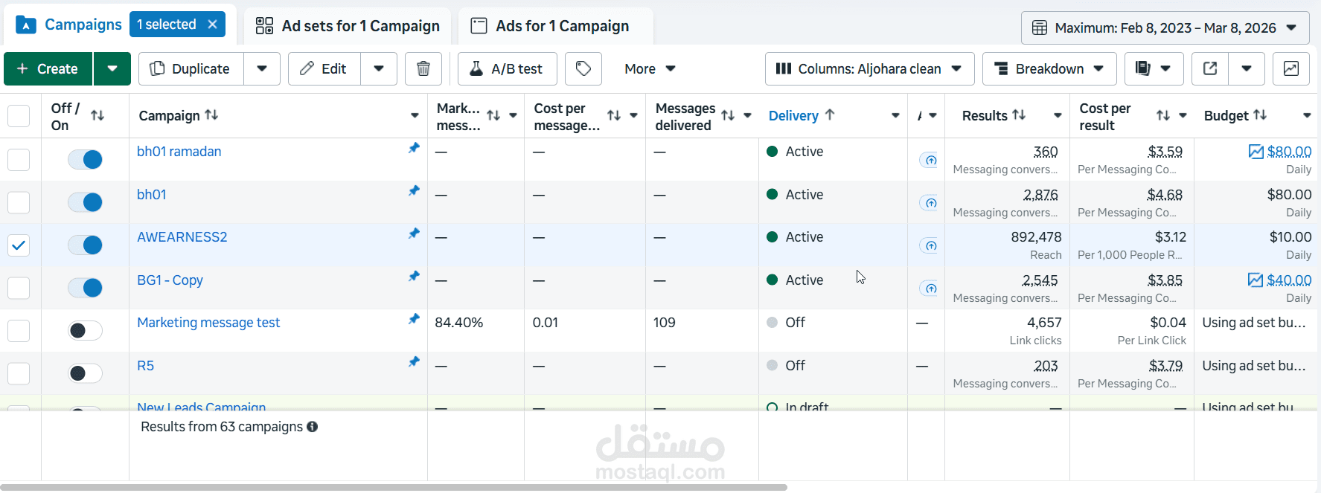Turn off the bh01 ramadan campaign toggle
This screenshot has width=1321, height=493.
(x=85, y=159)
